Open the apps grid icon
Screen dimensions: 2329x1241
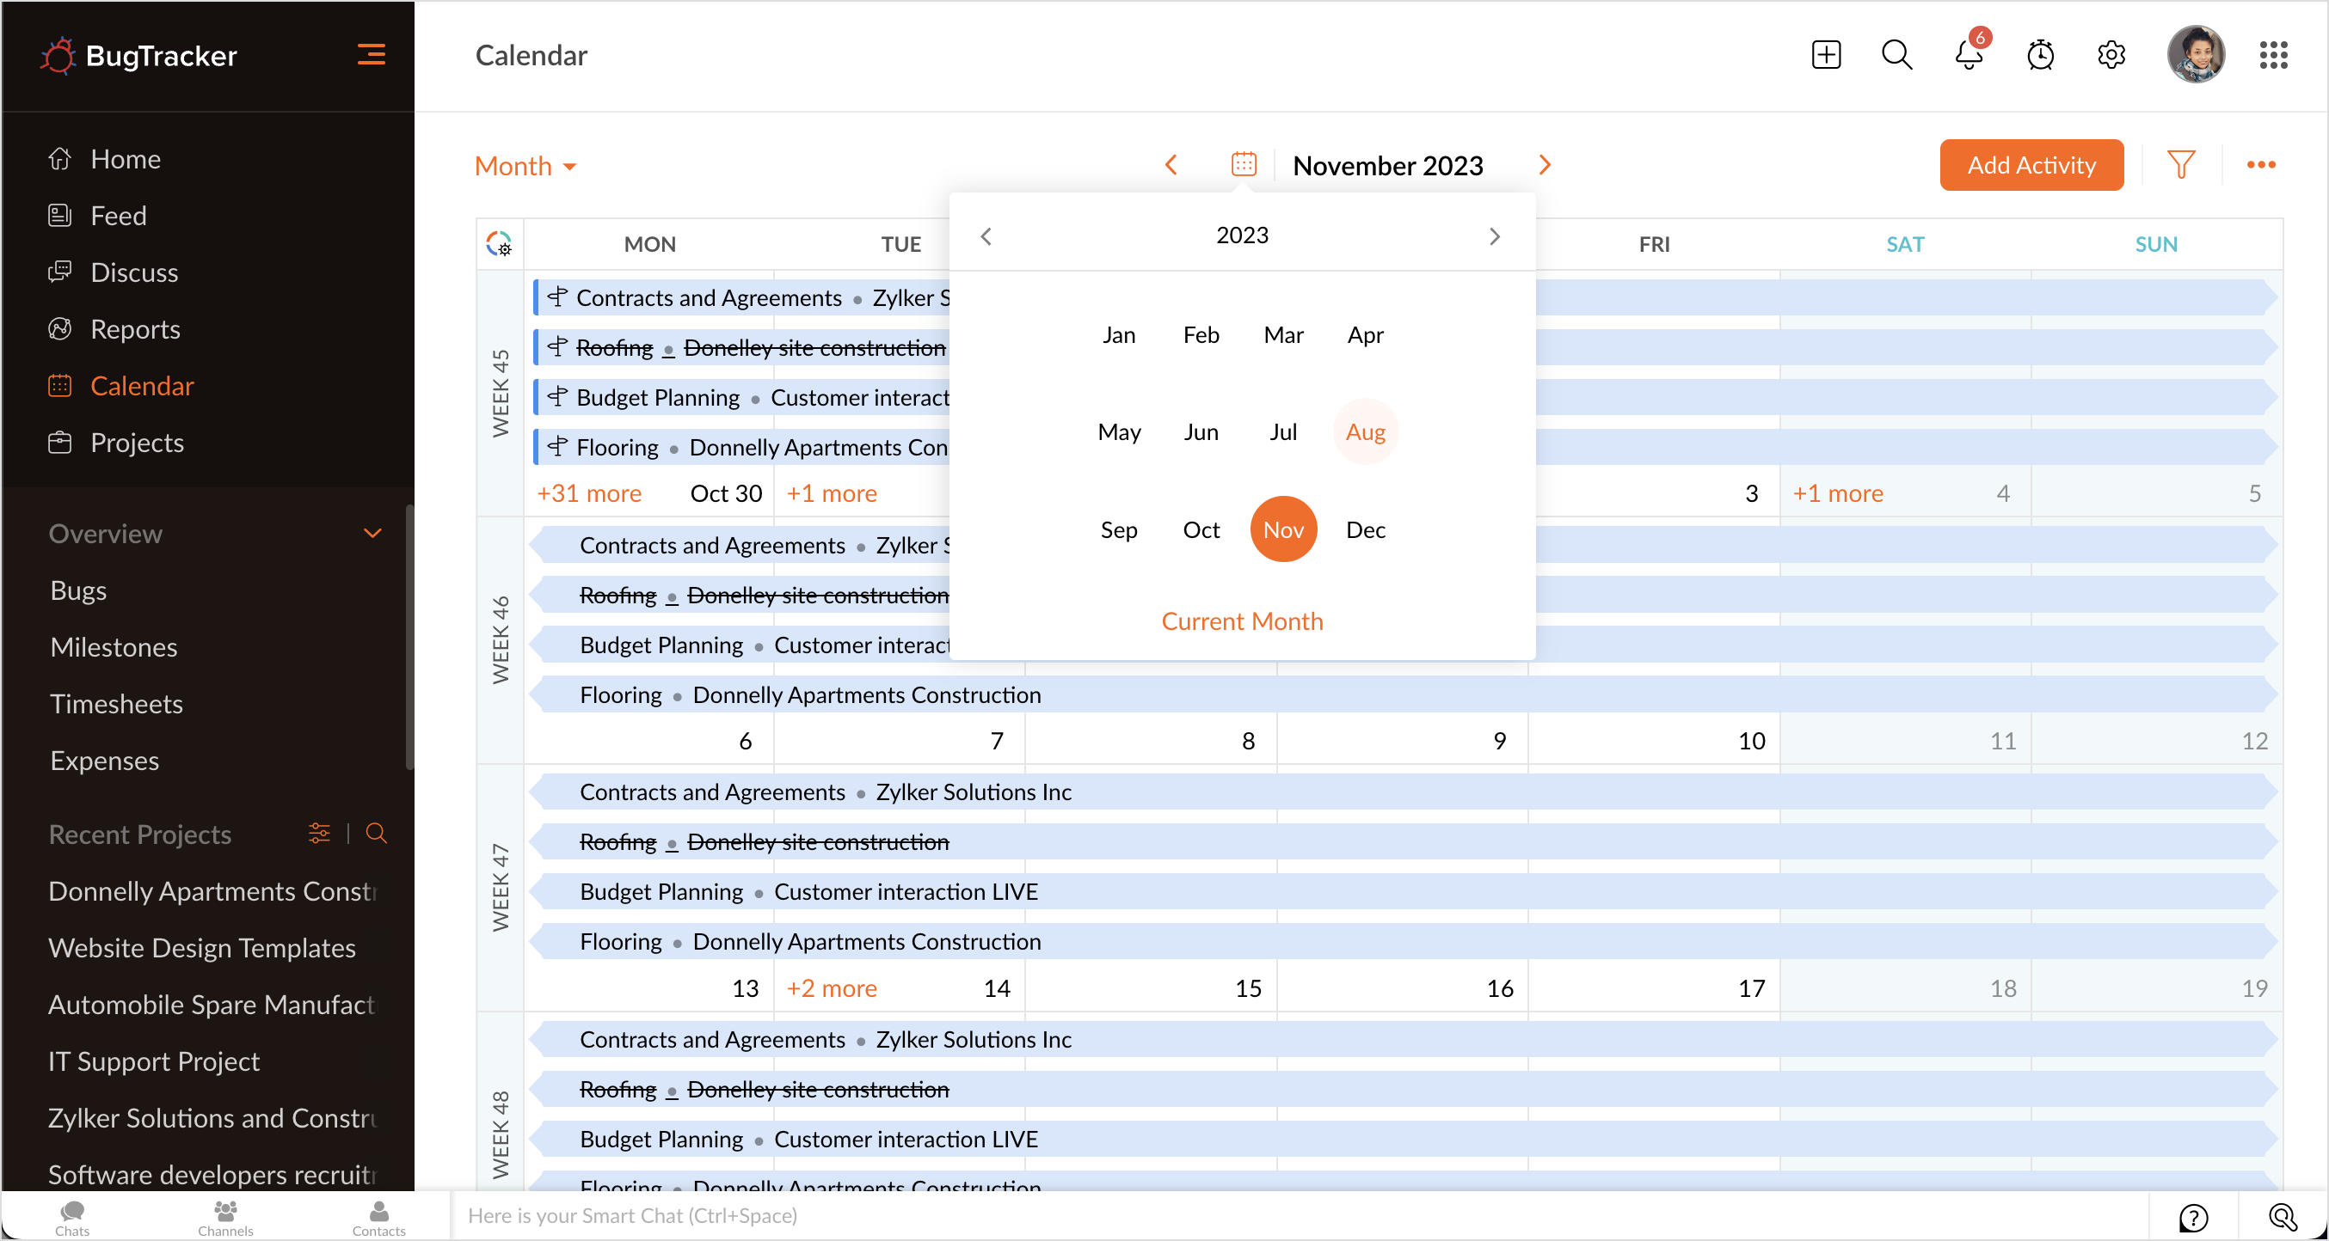(2272, 55)
